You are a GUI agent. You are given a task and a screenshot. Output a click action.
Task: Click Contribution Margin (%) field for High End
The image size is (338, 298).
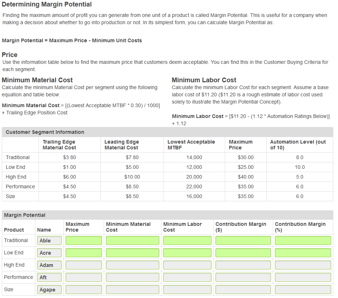click(x=303, y=265)
